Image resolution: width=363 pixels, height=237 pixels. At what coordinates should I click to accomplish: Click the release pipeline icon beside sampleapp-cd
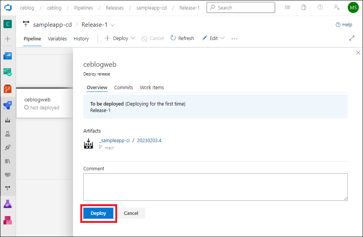[x=26, y=24]
